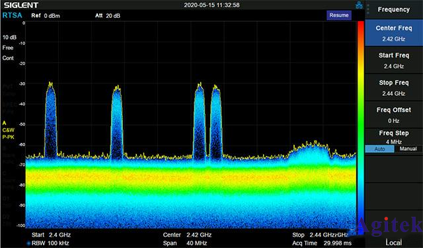Open the Freq Offset setting

pyautogui.click(x=394, y=115)
